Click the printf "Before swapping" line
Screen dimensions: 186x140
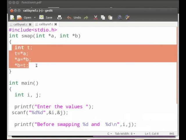coord(76,125)
